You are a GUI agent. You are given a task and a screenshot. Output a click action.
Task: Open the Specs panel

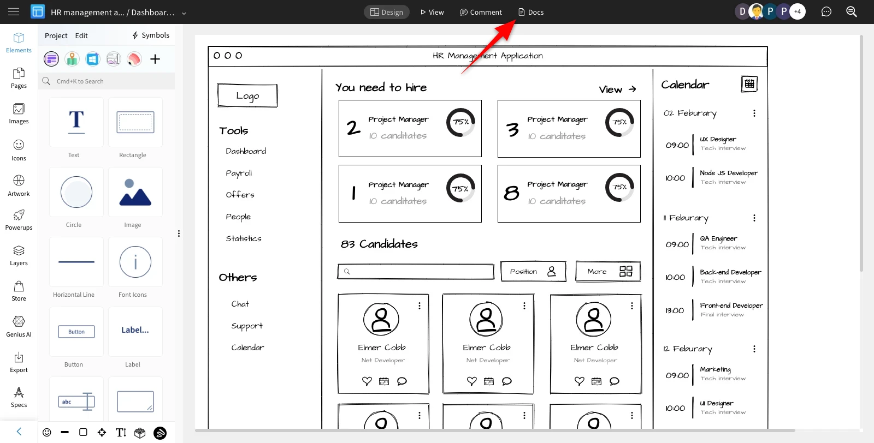19,398
